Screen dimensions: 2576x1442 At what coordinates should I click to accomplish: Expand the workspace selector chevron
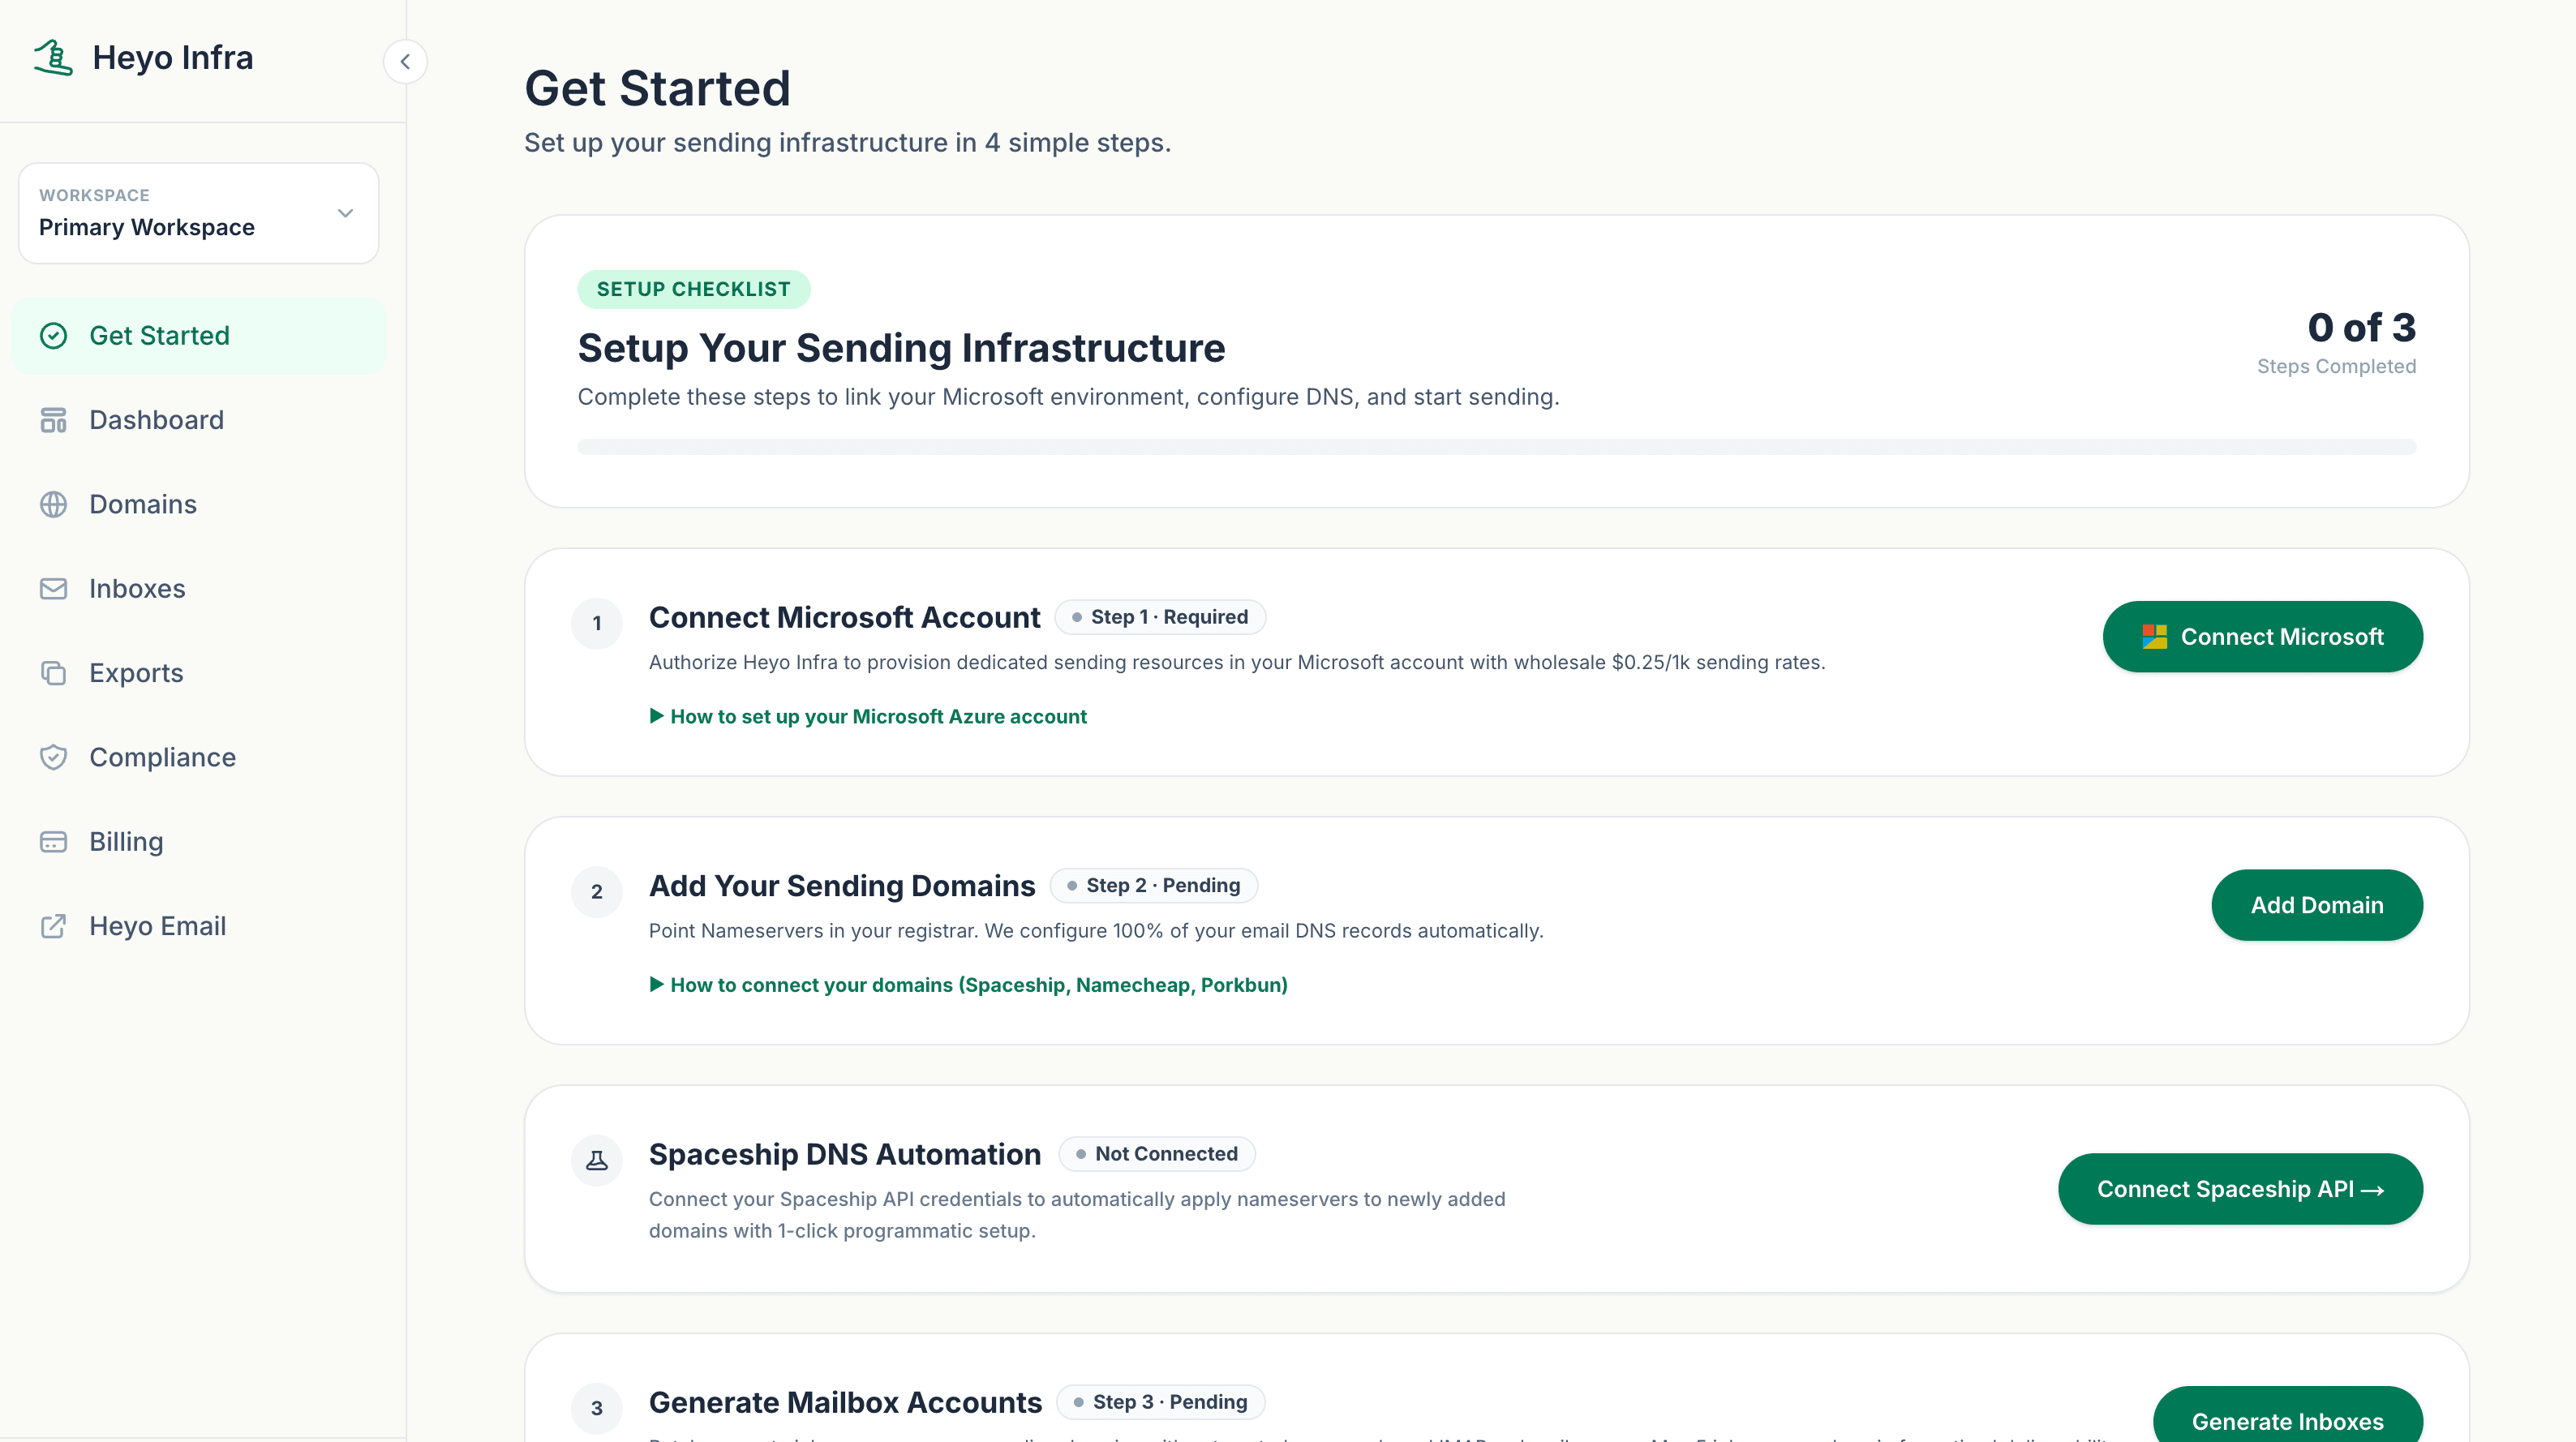point(346,213)
